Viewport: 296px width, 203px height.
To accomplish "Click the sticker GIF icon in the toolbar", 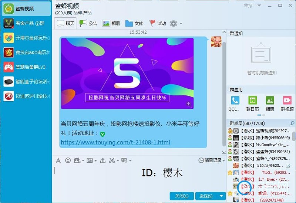I will click(77, 160).
